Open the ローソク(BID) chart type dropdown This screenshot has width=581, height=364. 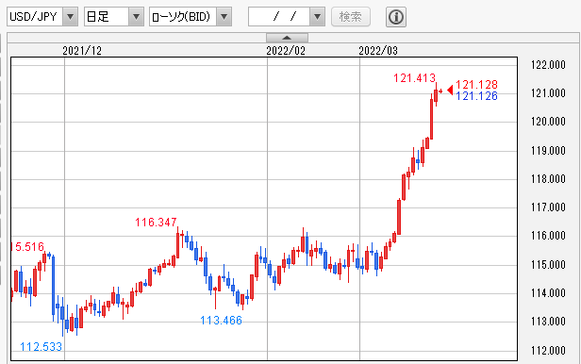[191, 17]
